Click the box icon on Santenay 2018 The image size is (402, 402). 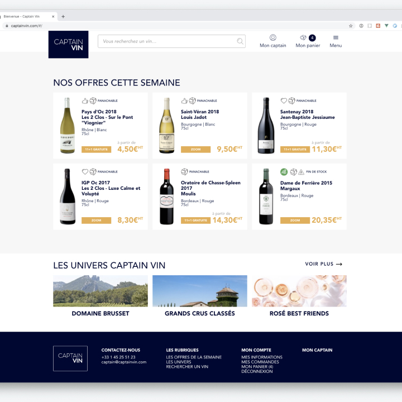click(292, 100)
